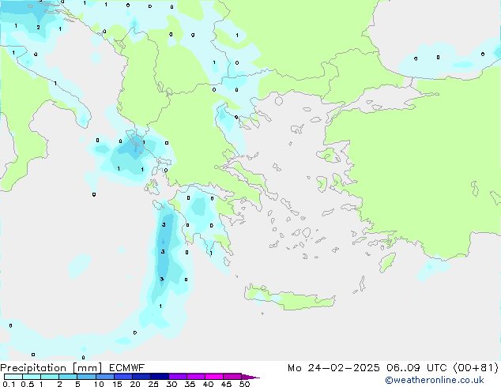Click the 20–25 mm dark blue swatch

[141, 377]
